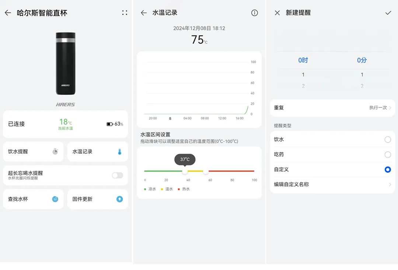Click the battery icon beside 63%
The width and height of the screenshot is (398, 270).
[110, 124]
